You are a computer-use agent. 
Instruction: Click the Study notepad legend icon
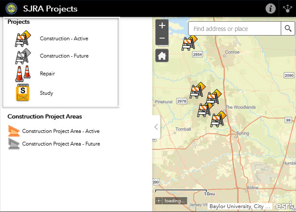point(23,92)
